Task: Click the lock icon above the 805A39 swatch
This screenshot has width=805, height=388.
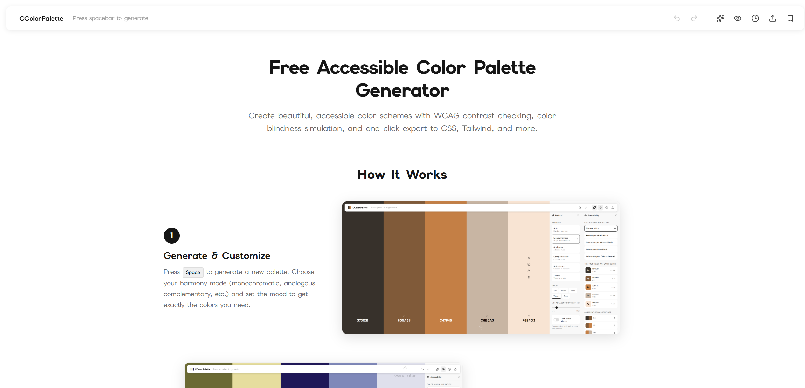Action: pyautogui.click(x=404, y=316)
